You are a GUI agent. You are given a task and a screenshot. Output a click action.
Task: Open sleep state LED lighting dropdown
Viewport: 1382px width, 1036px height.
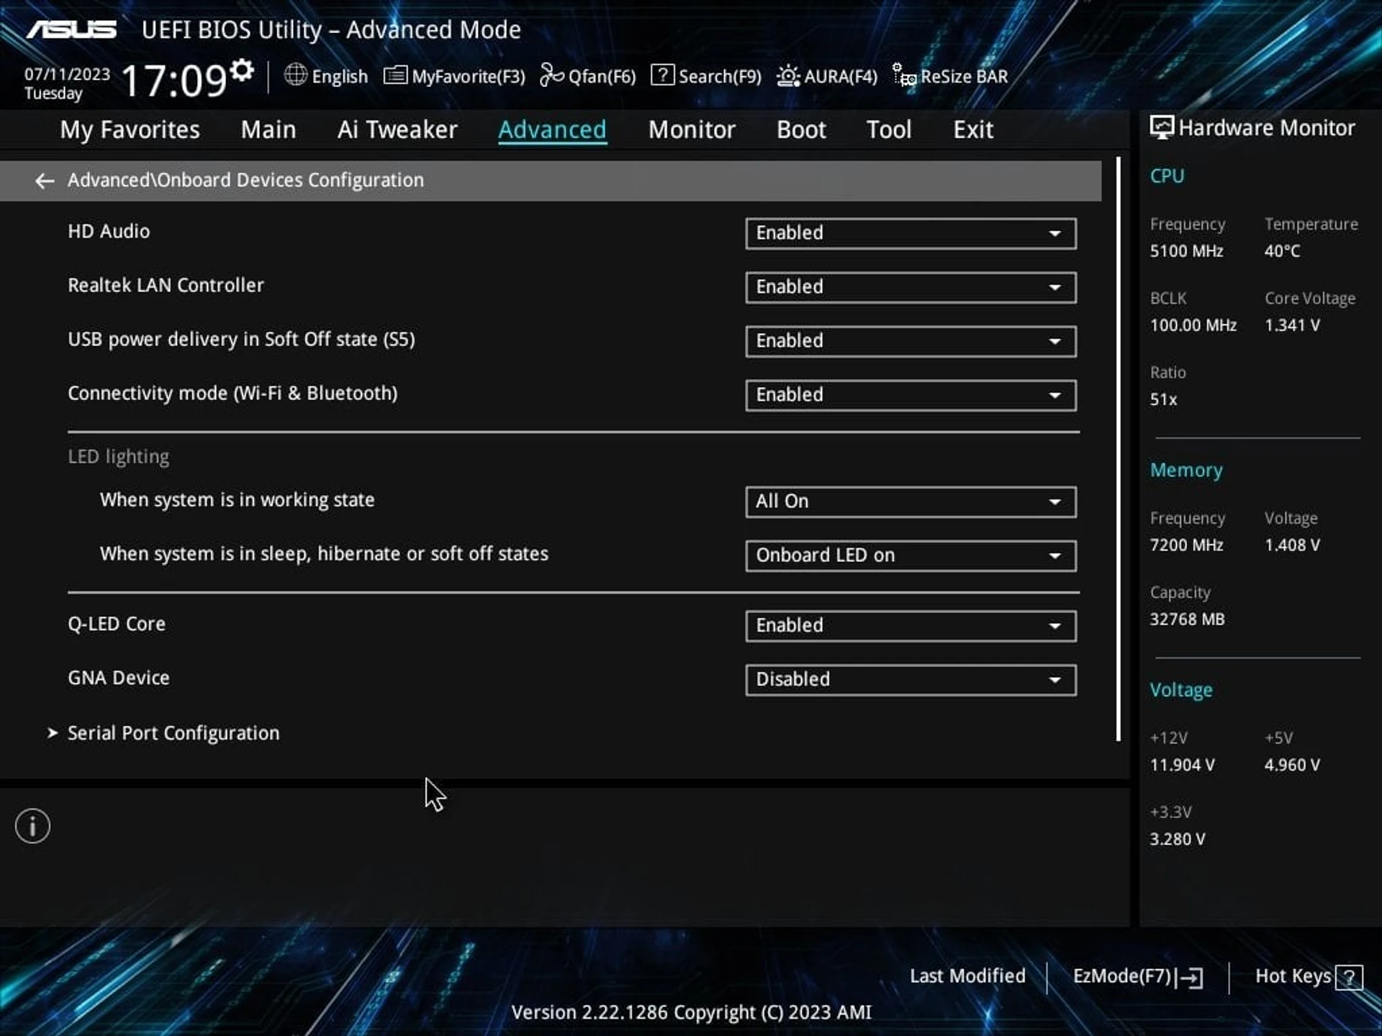point(911,555)
